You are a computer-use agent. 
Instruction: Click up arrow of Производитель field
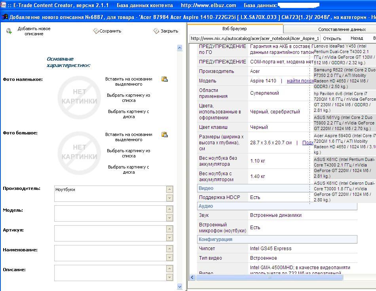point(169,190)
